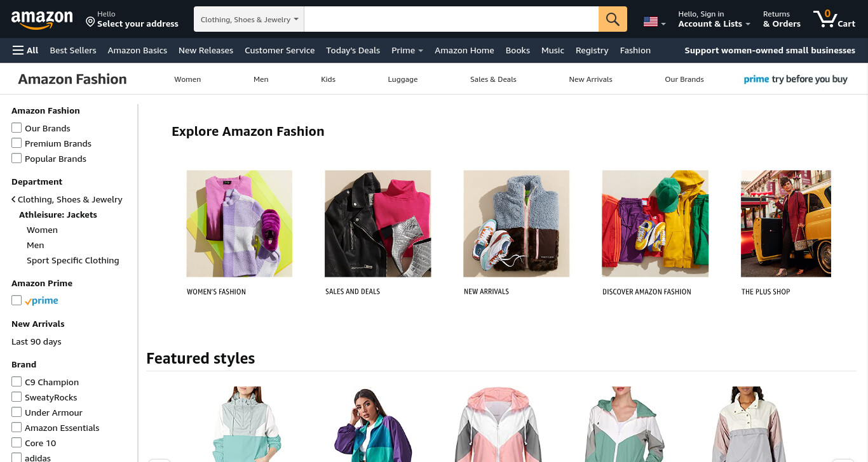Click the US flag language selector
The image size is (868, 462).
(654, 22)
